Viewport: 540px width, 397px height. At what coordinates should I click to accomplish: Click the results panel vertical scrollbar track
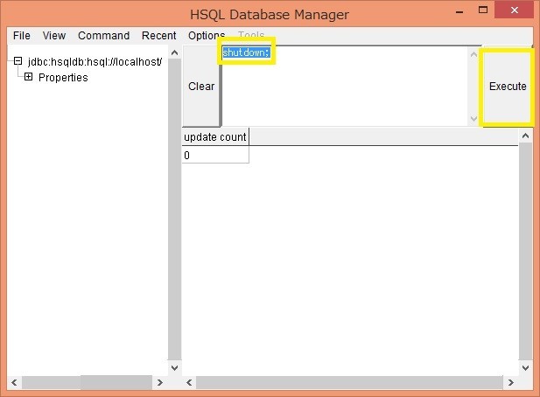[x=525, y=251]
